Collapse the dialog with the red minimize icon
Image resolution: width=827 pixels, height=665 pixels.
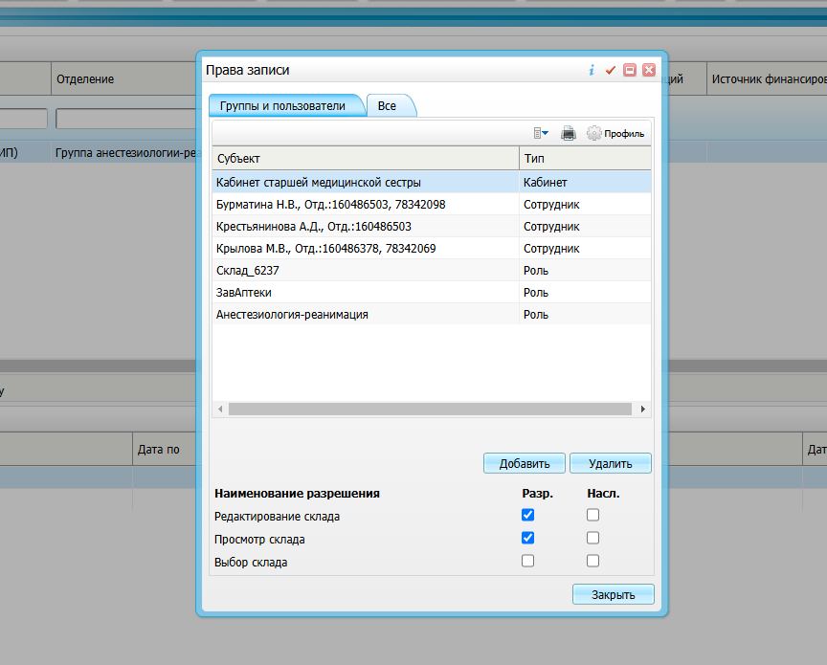pos(630,70)
